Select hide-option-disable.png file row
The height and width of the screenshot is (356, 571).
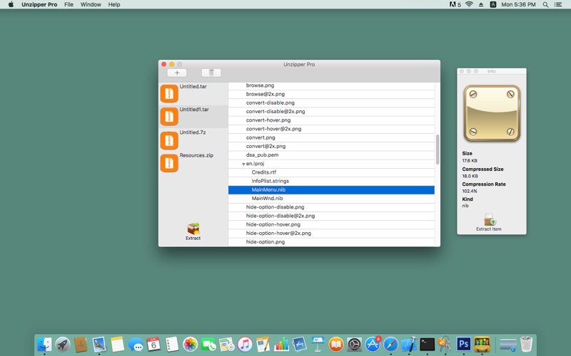tap(331, 207)
